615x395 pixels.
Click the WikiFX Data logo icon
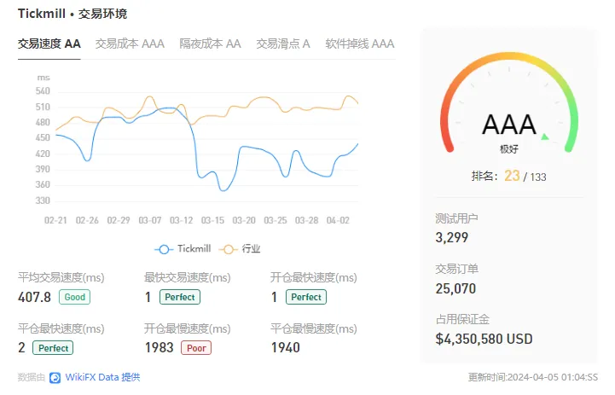point(55,378)
